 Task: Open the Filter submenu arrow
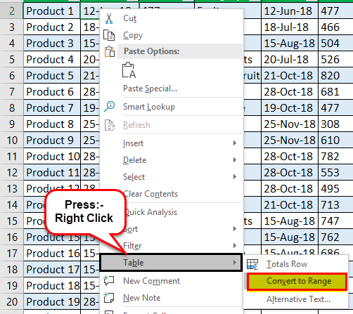pos(235,245)
